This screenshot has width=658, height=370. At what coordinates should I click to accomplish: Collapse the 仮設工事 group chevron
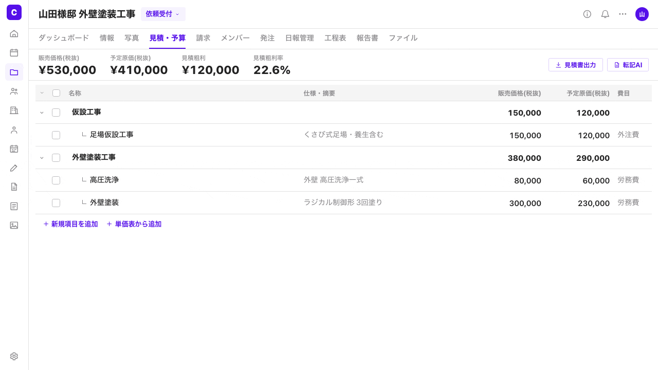click(x=42, y=113)
